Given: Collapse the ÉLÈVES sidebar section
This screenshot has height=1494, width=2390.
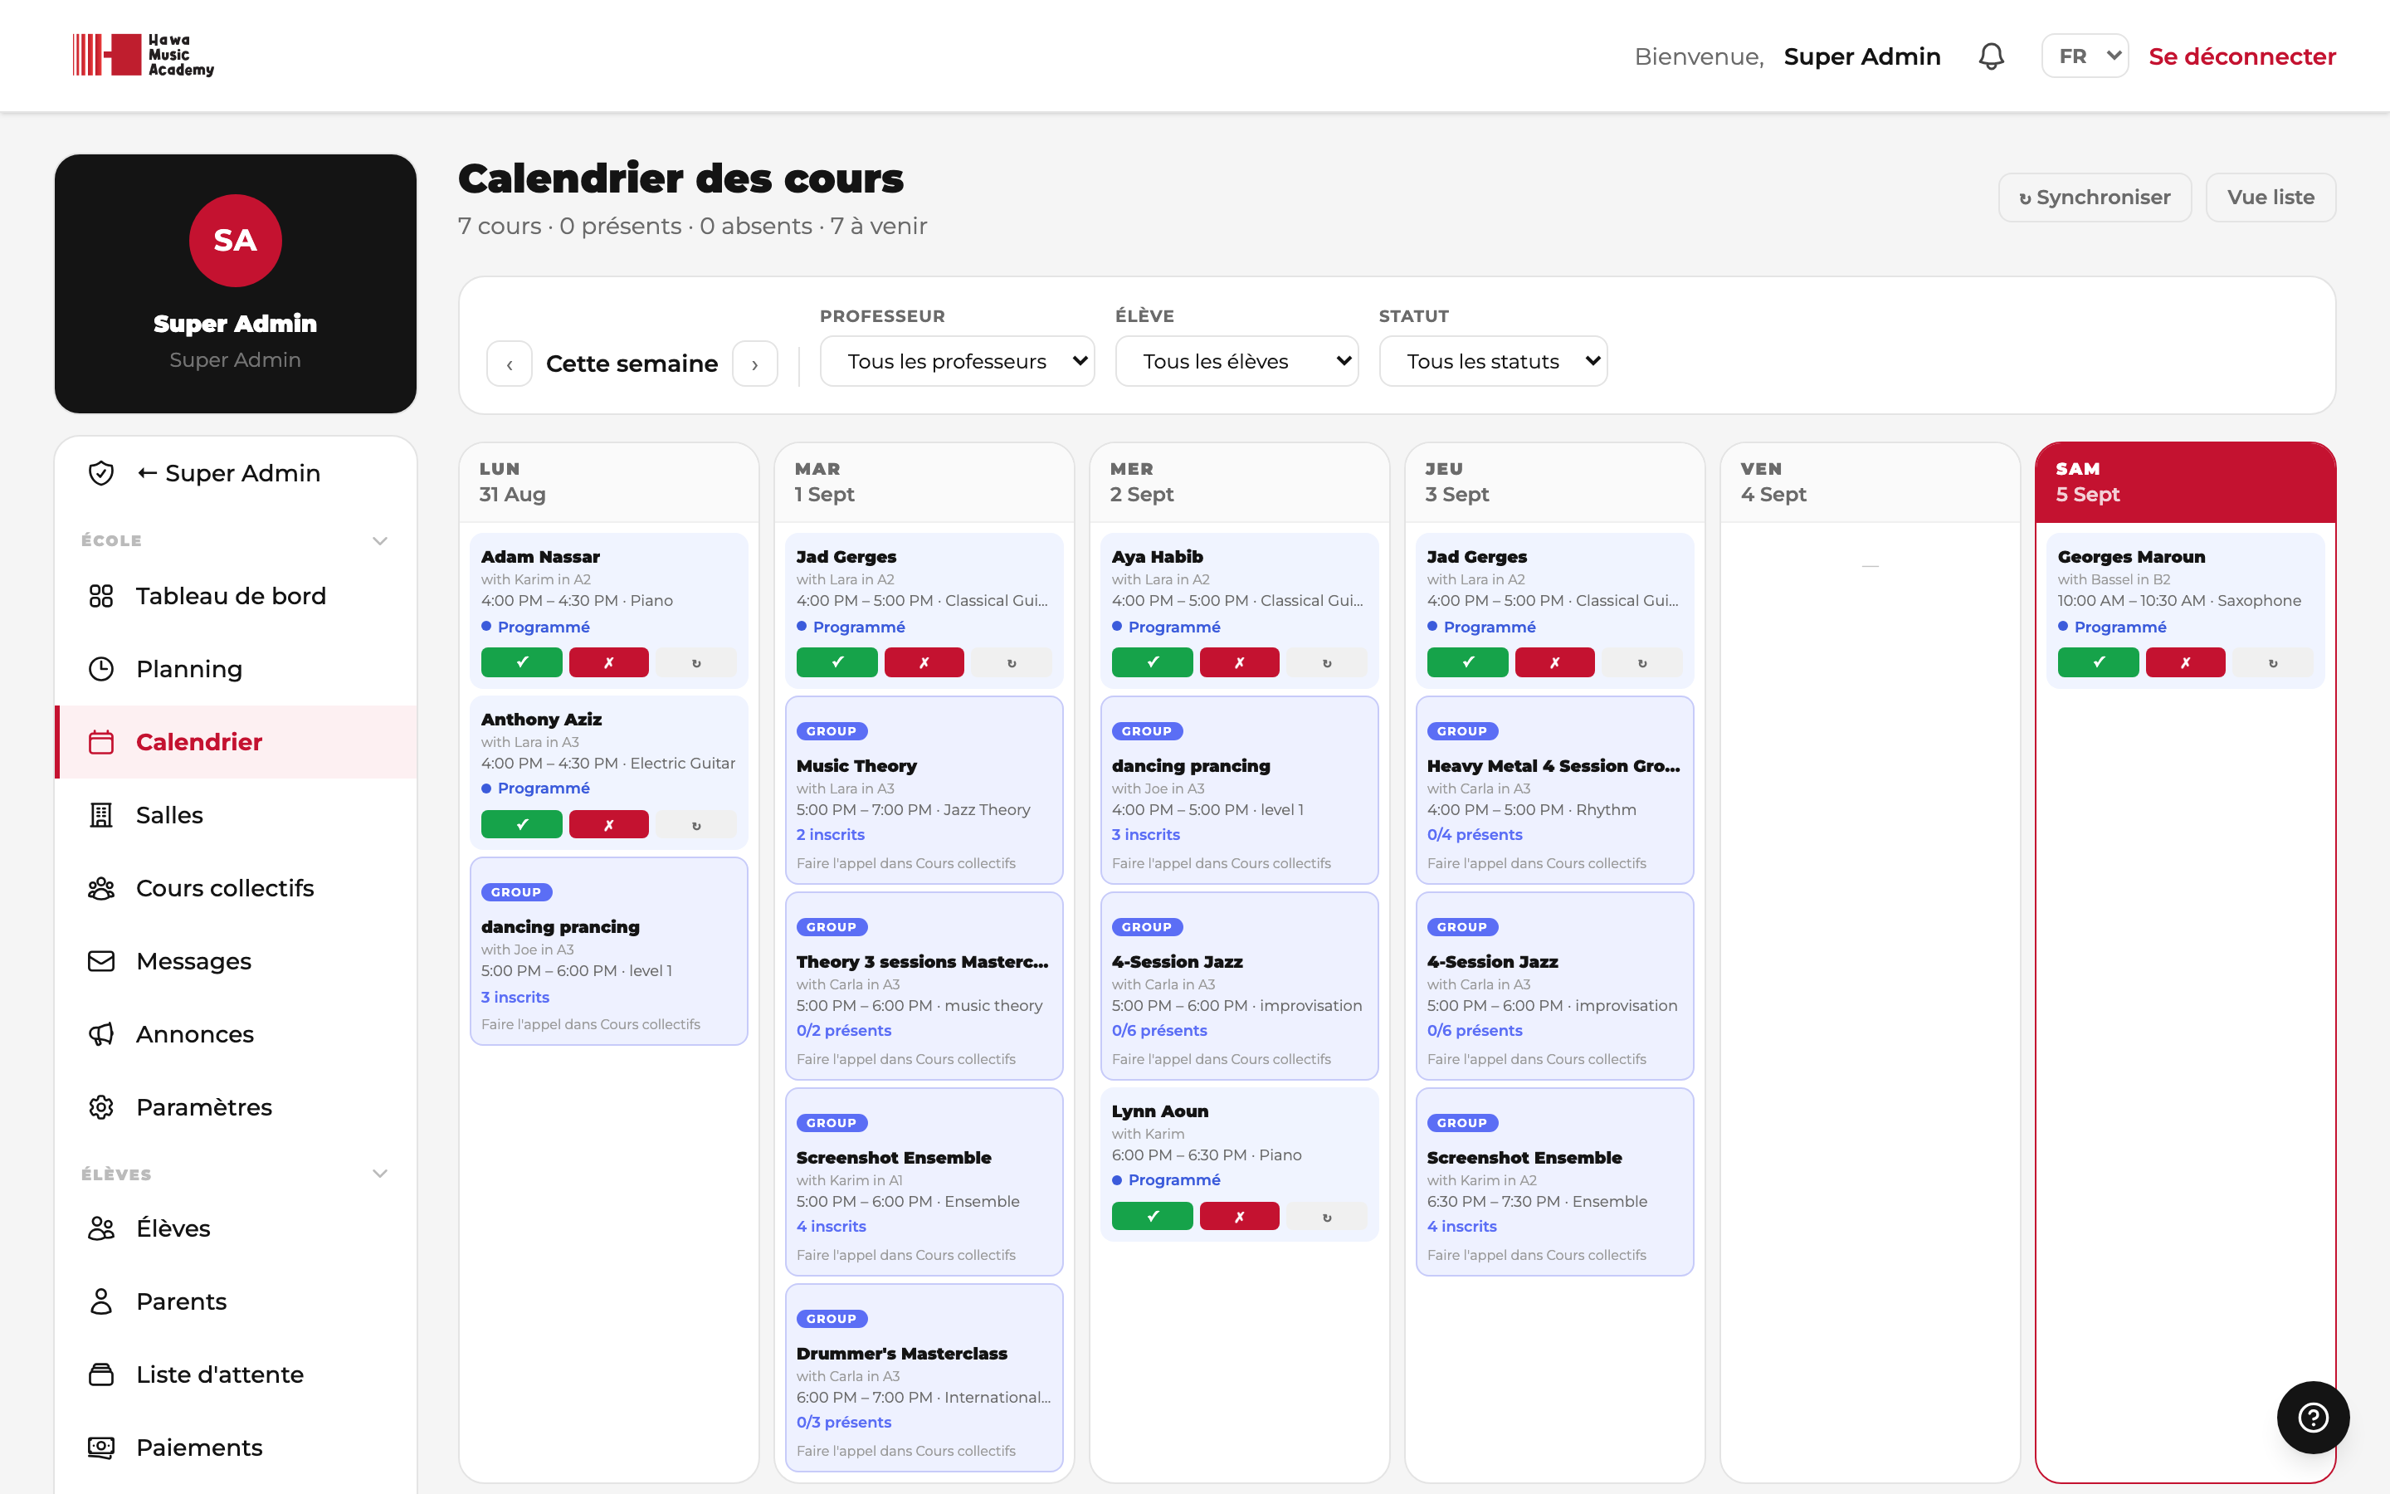Looking at the screenshot, I should 380,1174.
